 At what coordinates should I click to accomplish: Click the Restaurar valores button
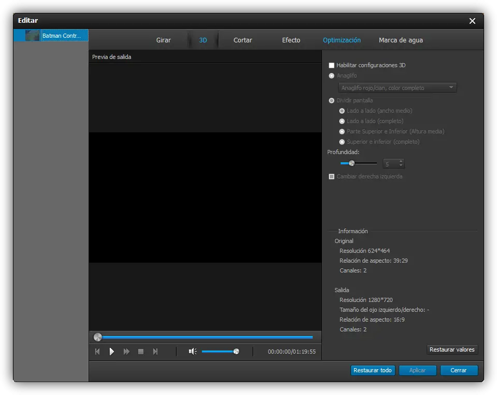click(452, 350)
